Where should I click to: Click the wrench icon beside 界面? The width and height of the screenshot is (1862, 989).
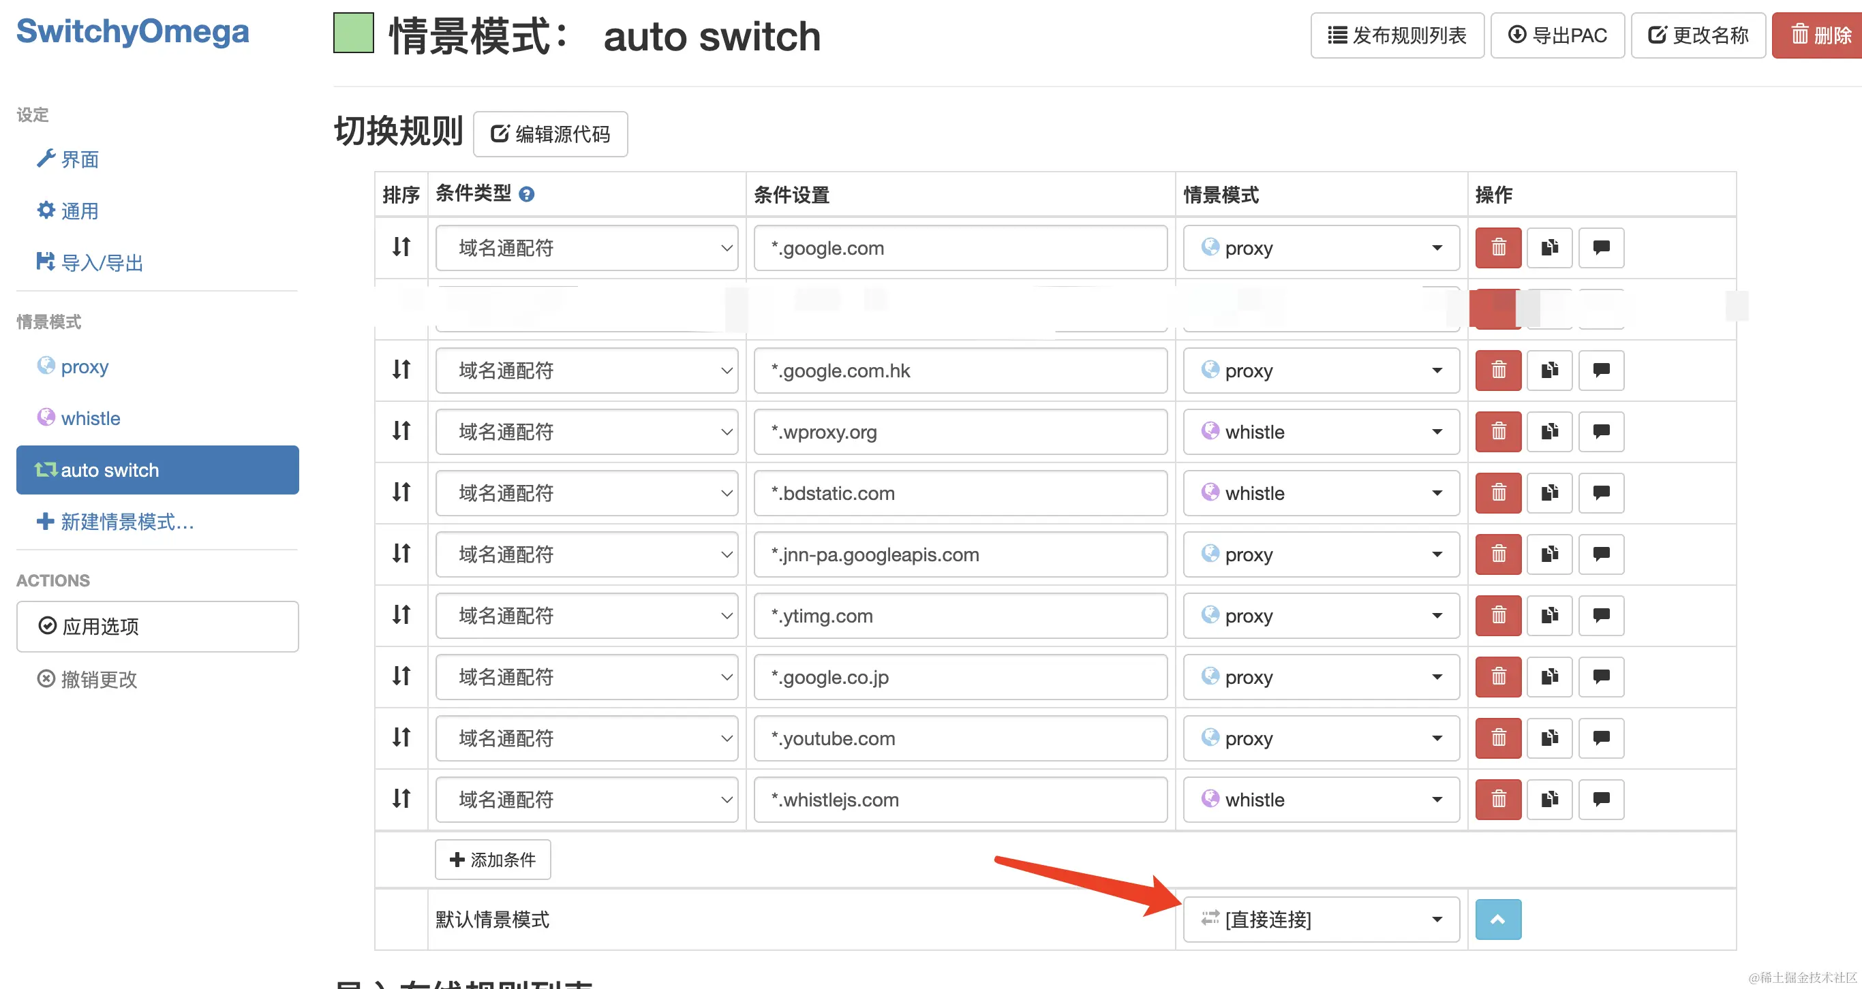pos(46,158)
